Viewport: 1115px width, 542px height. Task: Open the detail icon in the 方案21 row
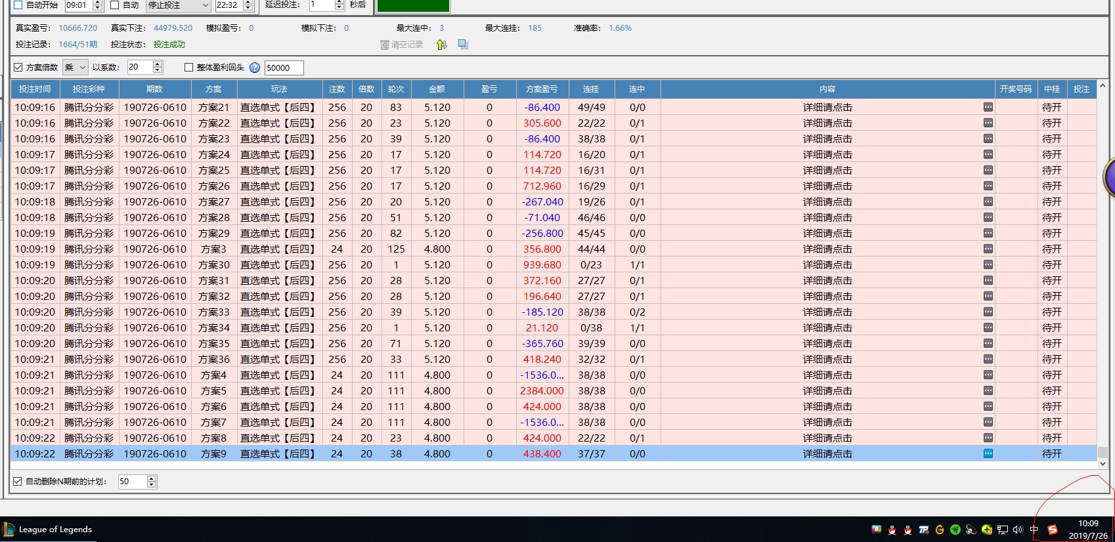coord(988,107)
